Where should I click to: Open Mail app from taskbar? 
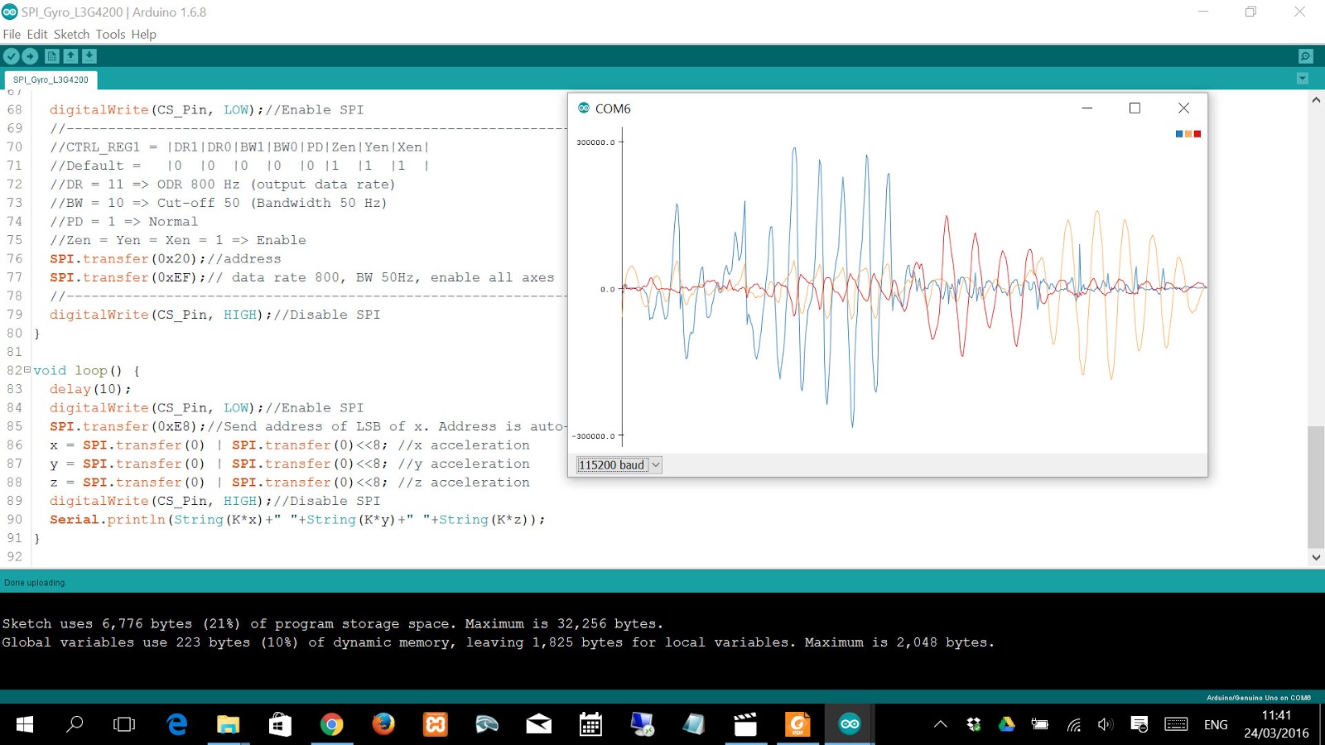(539, 724)
